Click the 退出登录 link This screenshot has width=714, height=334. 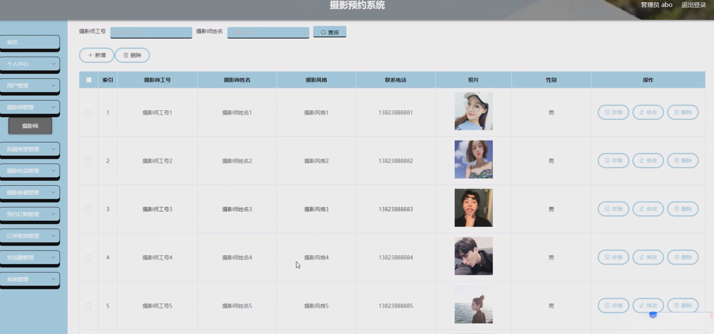pos(693,5)
